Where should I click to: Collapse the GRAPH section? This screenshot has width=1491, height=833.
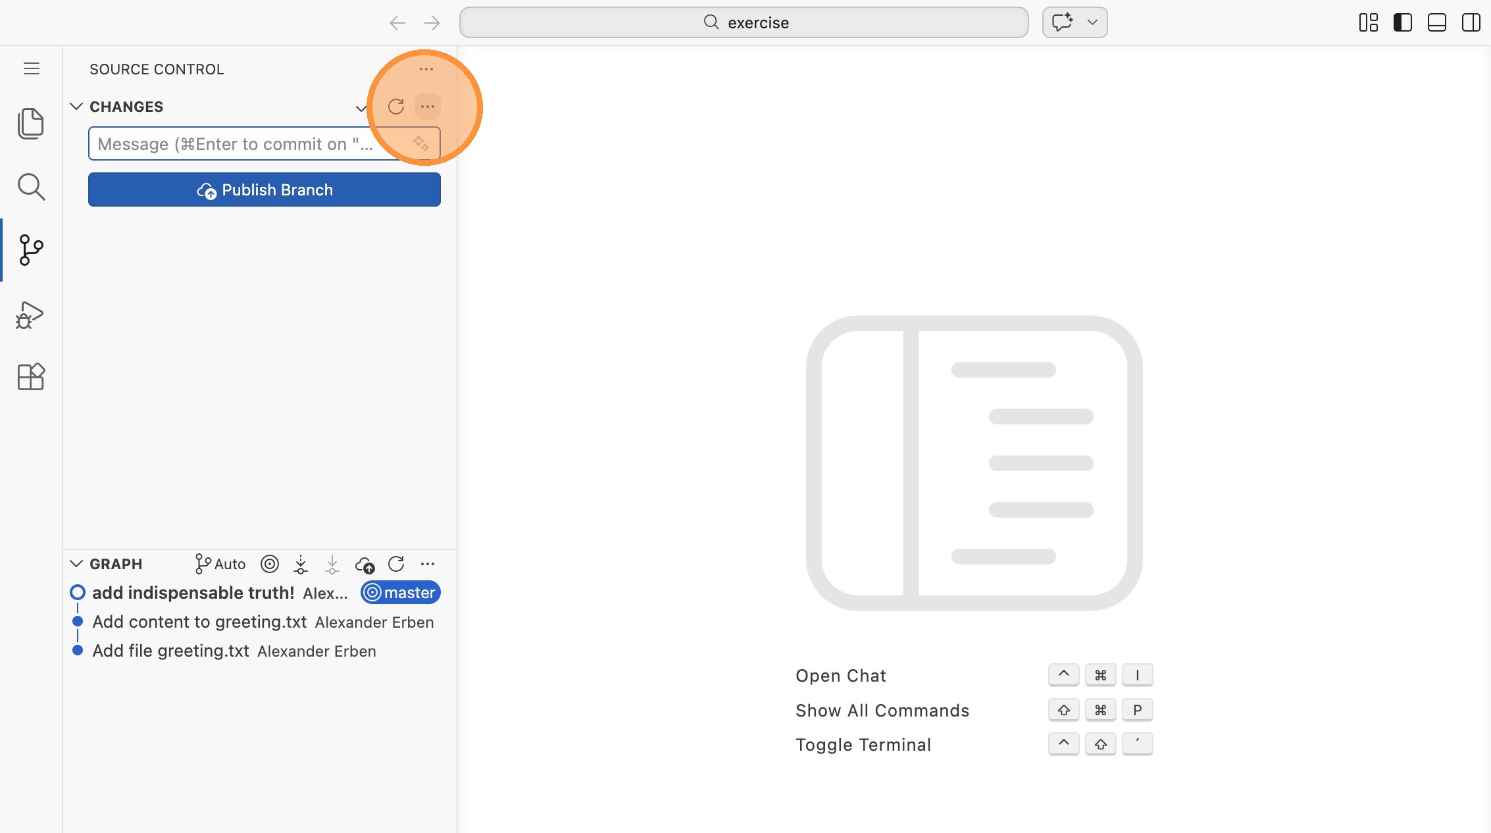76,564
